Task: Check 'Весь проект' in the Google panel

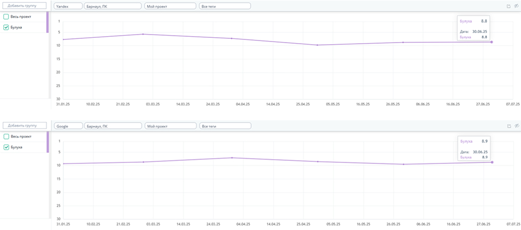Action: (6, 137)
